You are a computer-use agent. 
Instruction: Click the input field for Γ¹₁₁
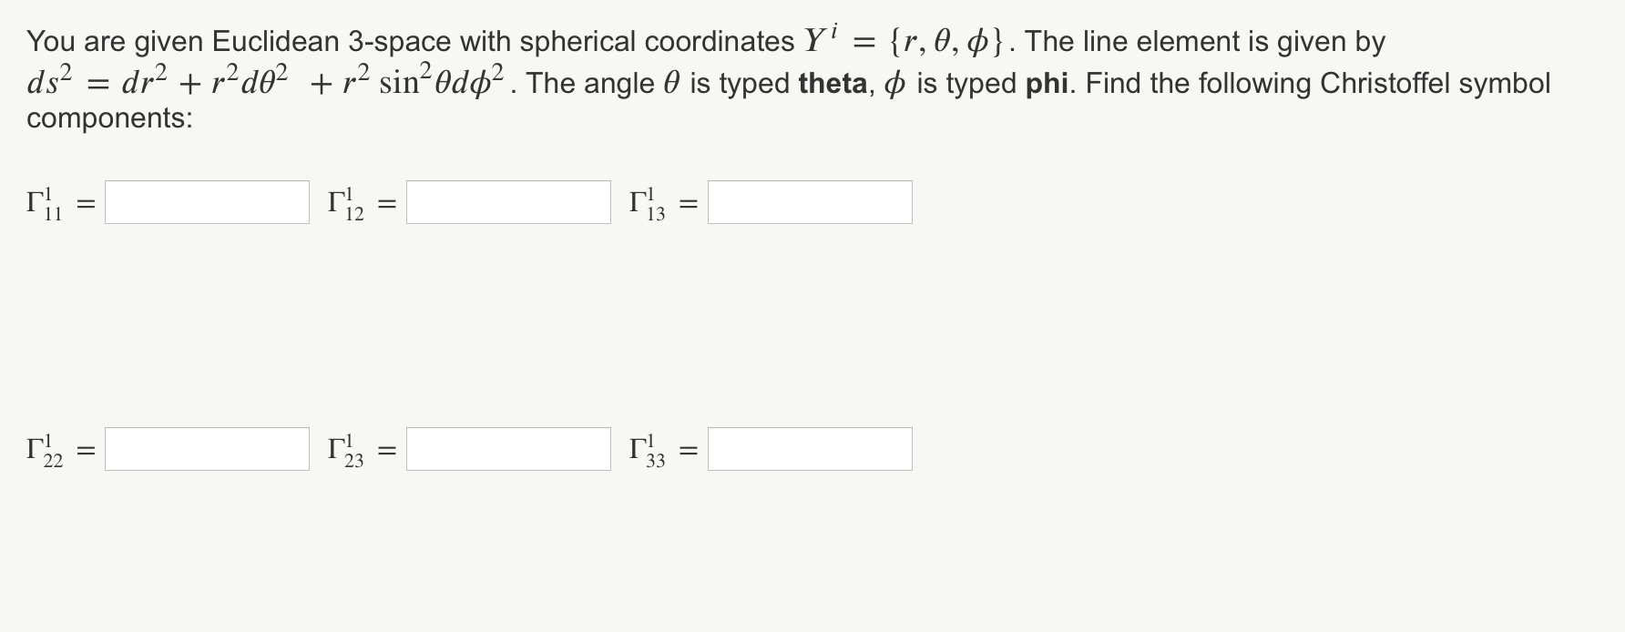coord(207,202)
